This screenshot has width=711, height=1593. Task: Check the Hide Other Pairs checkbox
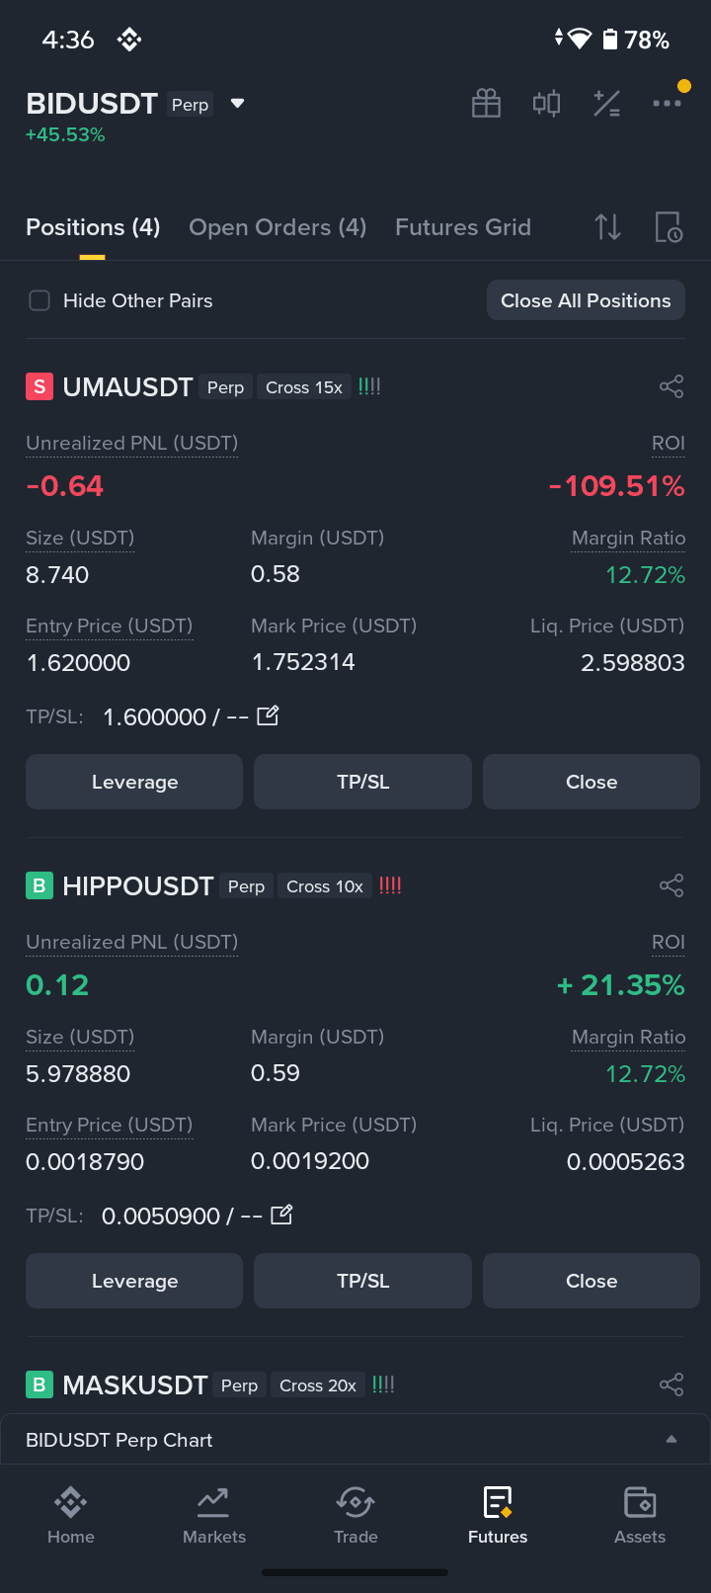[39, 300]
